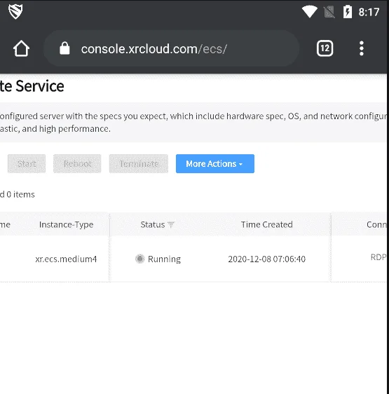Tap the no-SIM signal icon
Screen dimensions: 389x394
point(329,12)
